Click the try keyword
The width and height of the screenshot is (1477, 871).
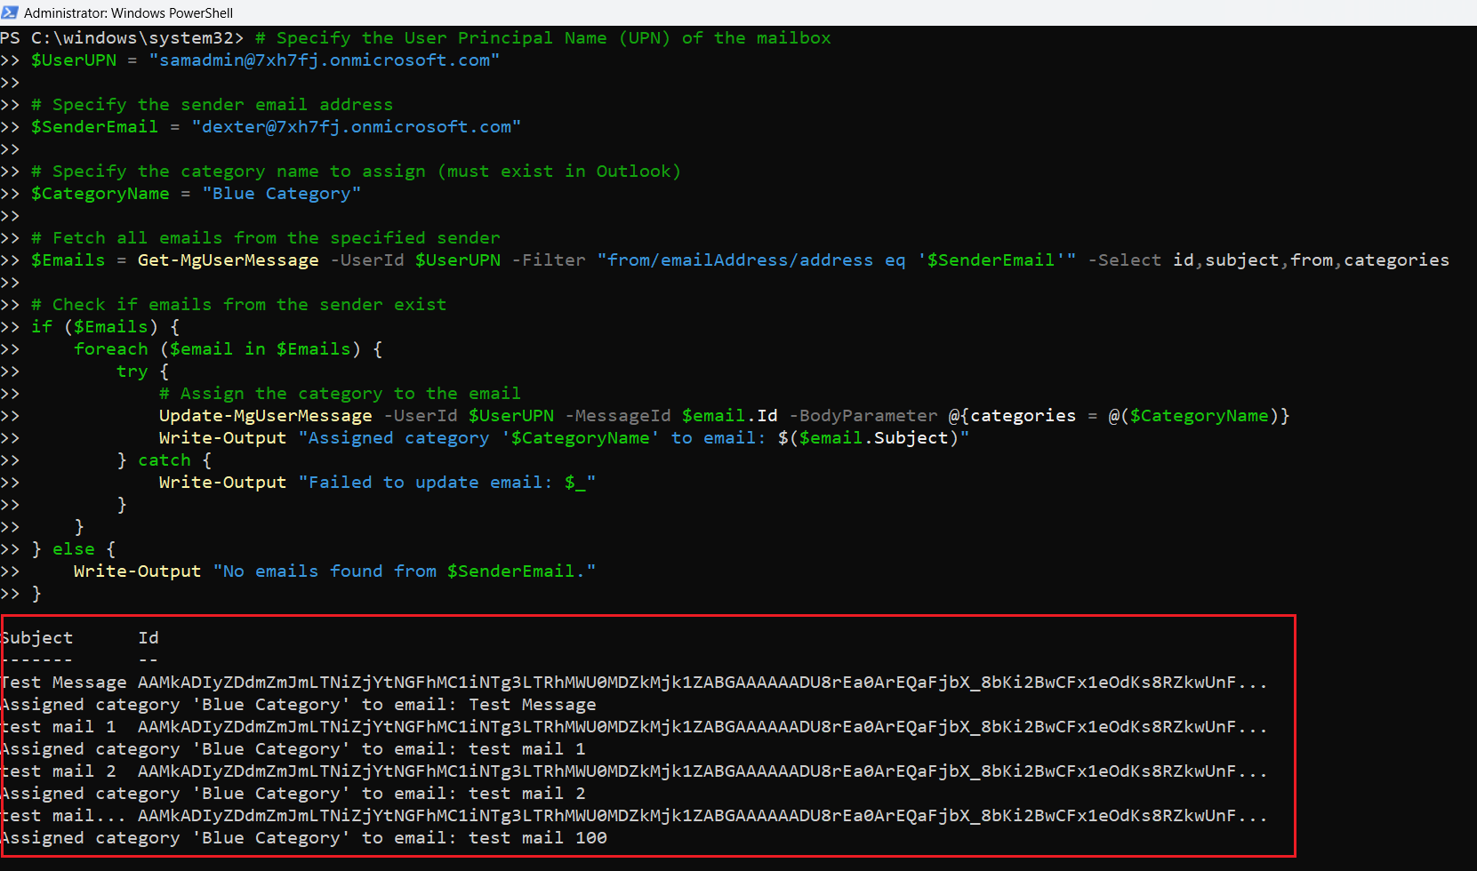pyautogui.click(x=132, y=372)
